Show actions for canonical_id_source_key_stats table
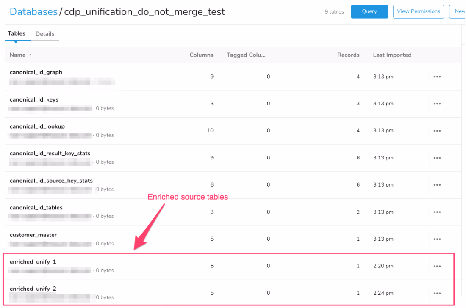466x308 pixels. click(x=437, y=185)
